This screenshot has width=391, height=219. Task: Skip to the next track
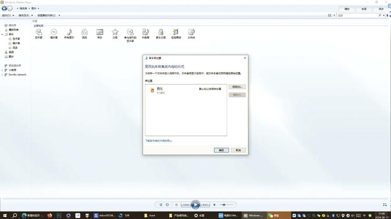click(x=205, y=205)
